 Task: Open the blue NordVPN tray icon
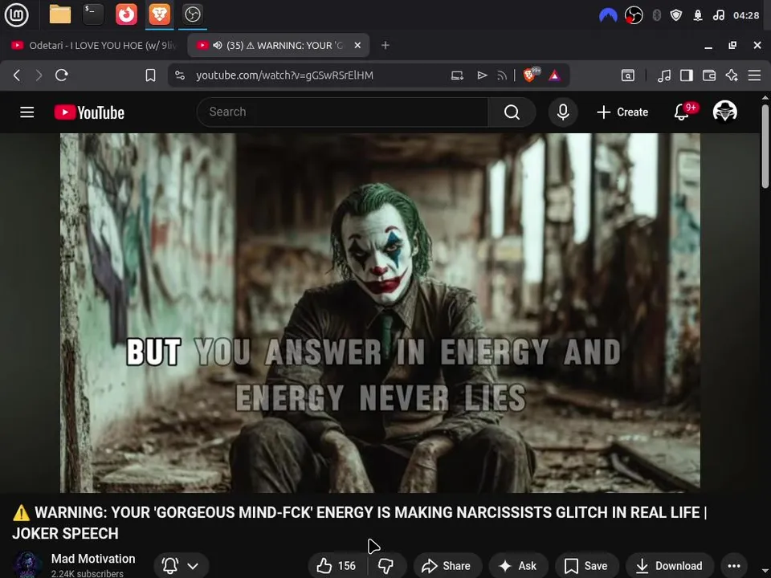pos(608,15)
